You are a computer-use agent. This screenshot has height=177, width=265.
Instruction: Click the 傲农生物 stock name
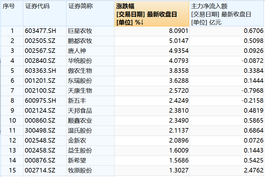(x=80, y=71)
